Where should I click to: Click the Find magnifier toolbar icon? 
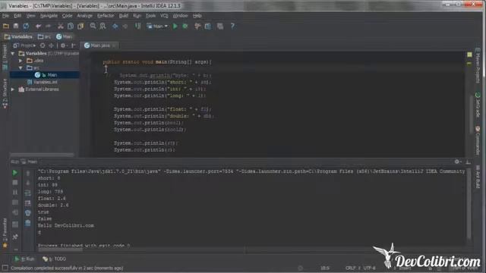(93, 27)
